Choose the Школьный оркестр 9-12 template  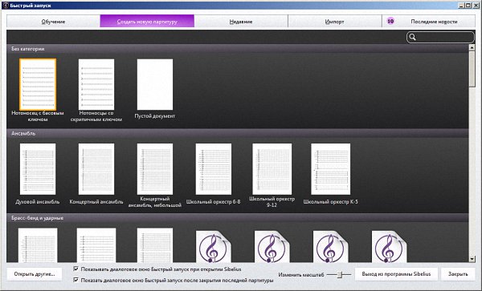[x=272, y=169]
